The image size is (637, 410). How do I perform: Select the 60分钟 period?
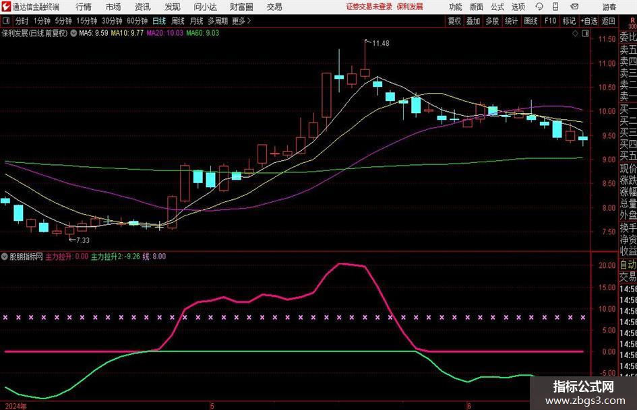pos(138,21)
